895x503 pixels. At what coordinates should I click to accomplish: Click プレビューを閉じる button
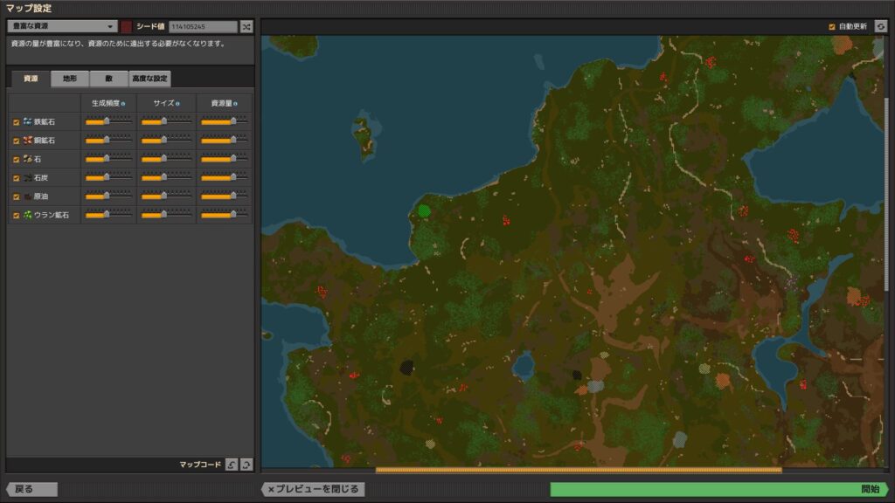313,489
